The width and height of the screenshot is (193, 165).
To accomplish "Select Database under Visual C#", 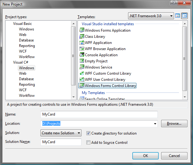I will pos(26,79).
